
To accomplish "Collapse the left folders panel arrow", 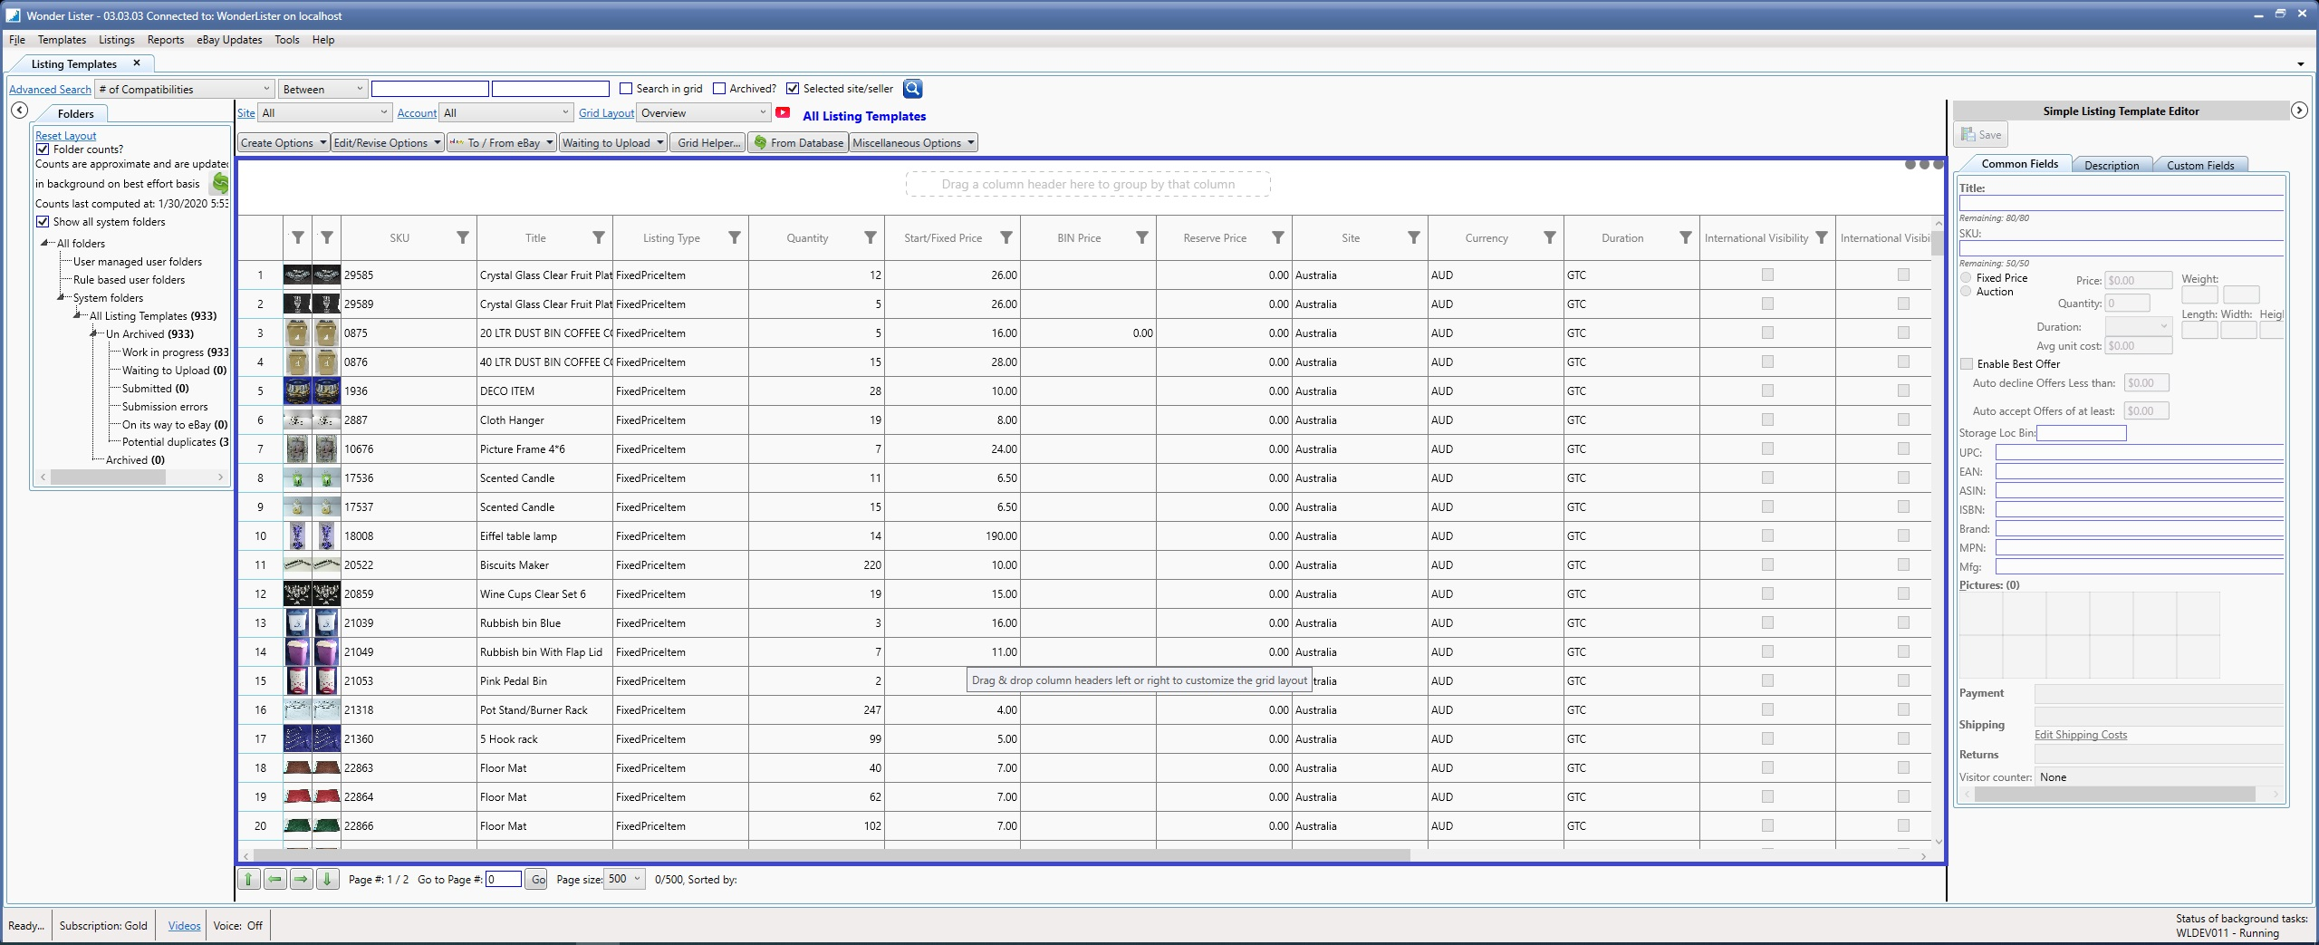I will (19, 111).
